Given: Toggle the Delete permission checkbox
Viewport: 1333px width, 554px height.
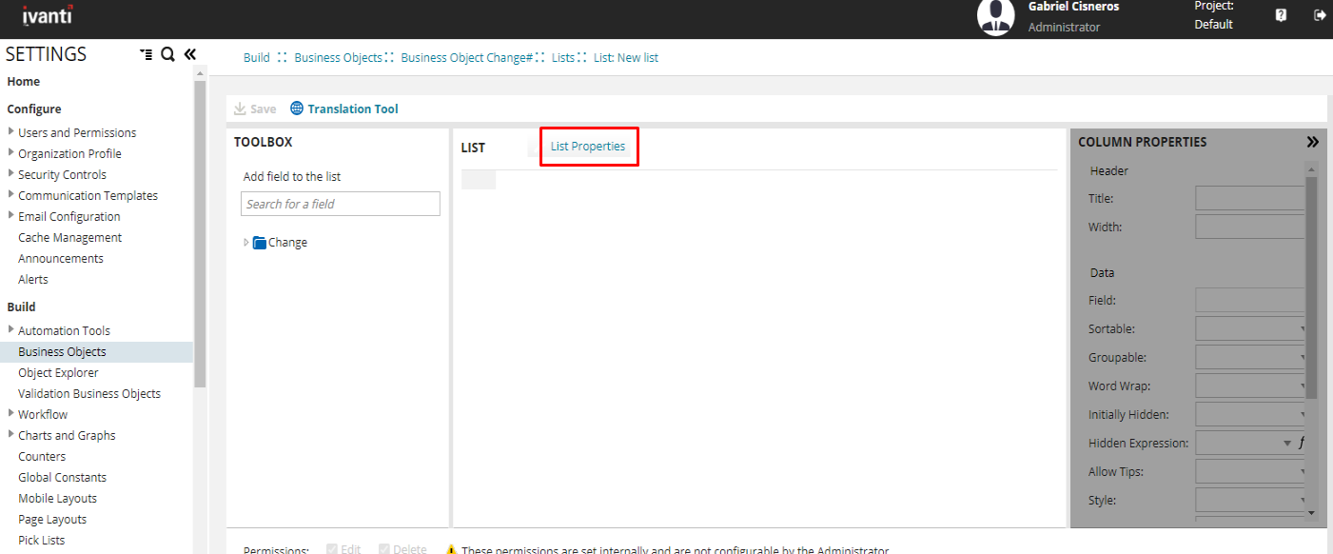Looking at the screenshot, I should (x=384, y=549).
